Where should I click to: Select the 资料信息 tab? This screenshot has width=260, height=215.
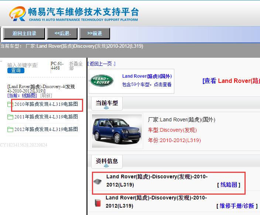click(x=107, y=161)
